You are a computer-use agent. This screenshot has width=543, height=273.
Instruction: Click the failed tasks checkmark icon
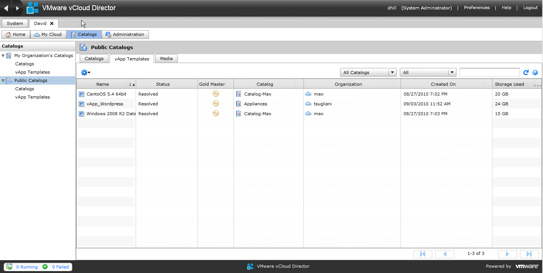tap(45, 267)
